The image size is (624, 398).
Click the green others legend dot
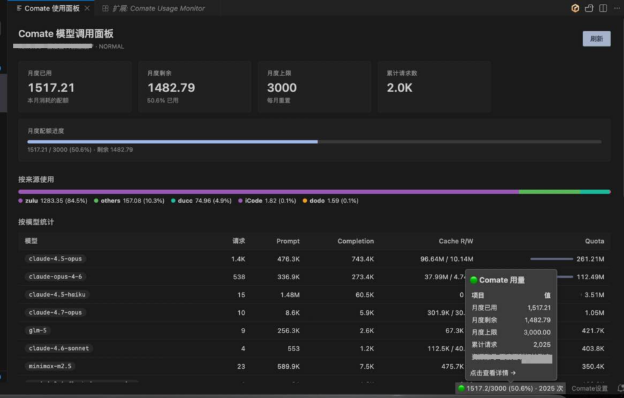[96, 201]
